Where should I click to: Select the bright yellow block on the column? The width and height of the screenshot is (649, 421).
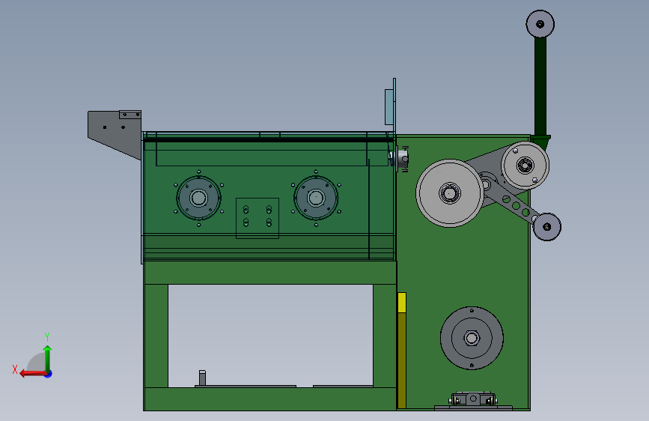click(401, 303)
